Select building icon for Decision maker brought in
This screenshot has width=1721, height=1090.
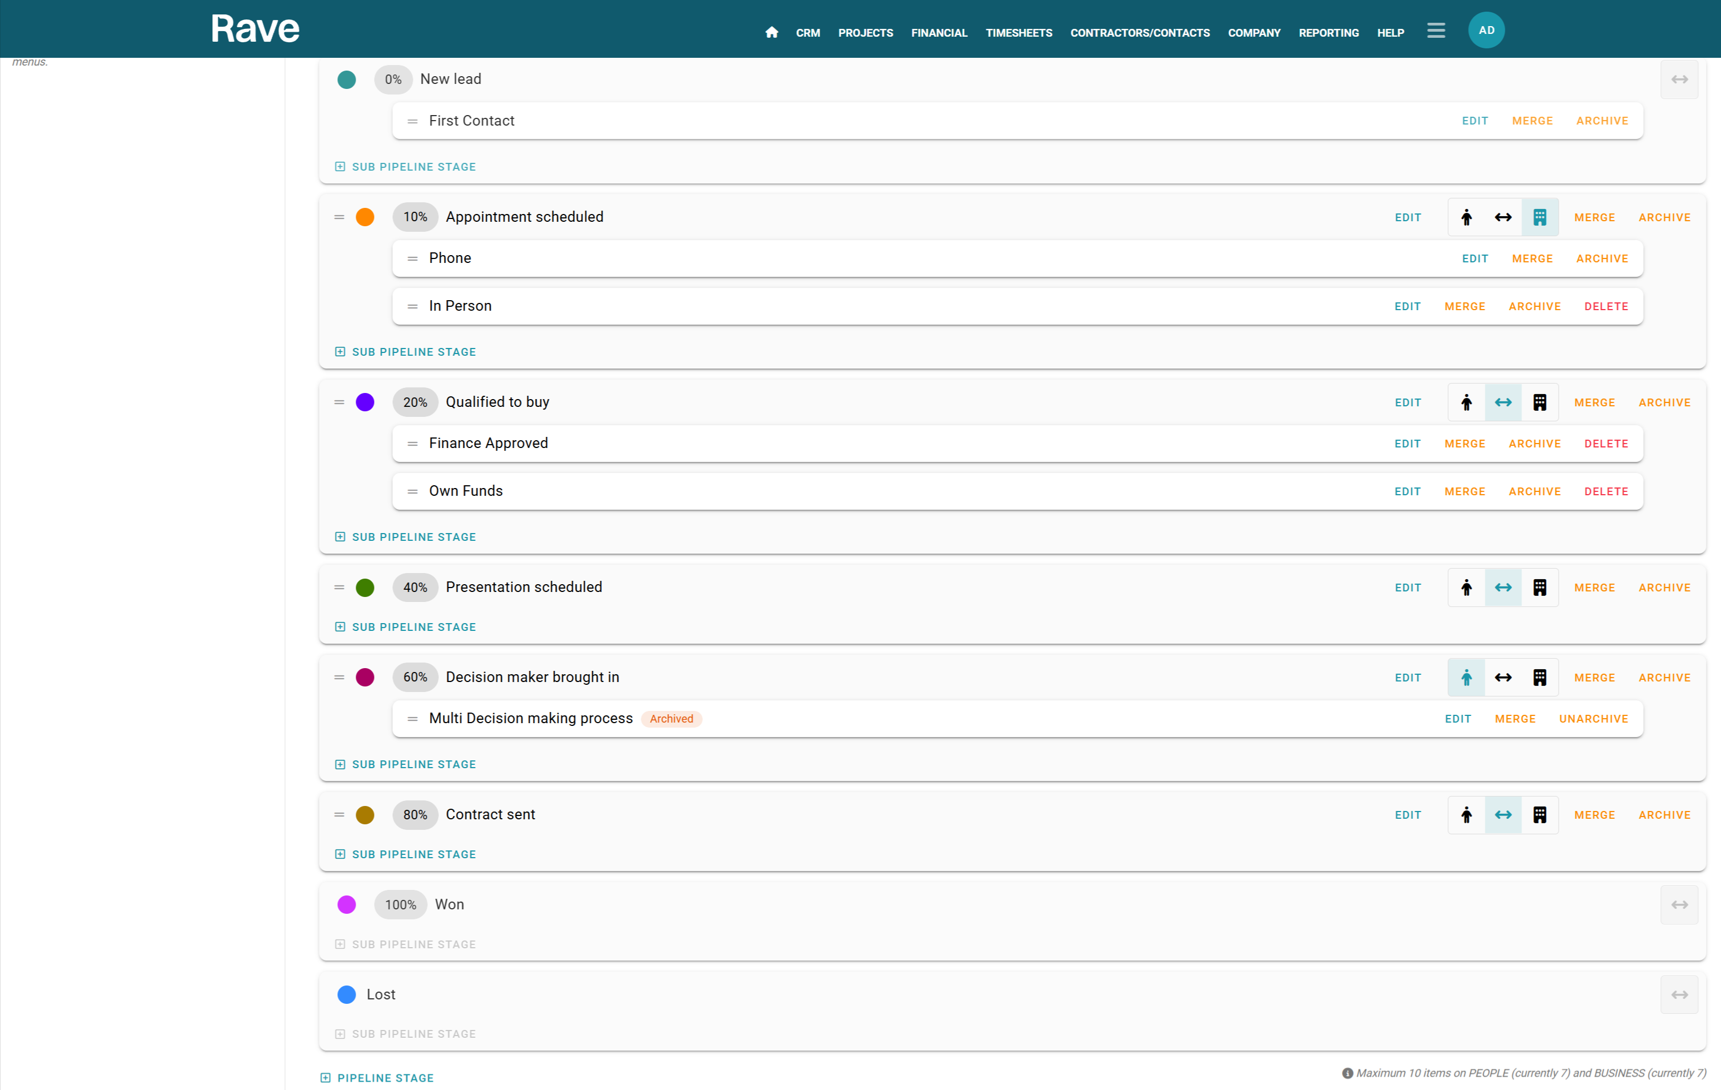coord(1540,678)
